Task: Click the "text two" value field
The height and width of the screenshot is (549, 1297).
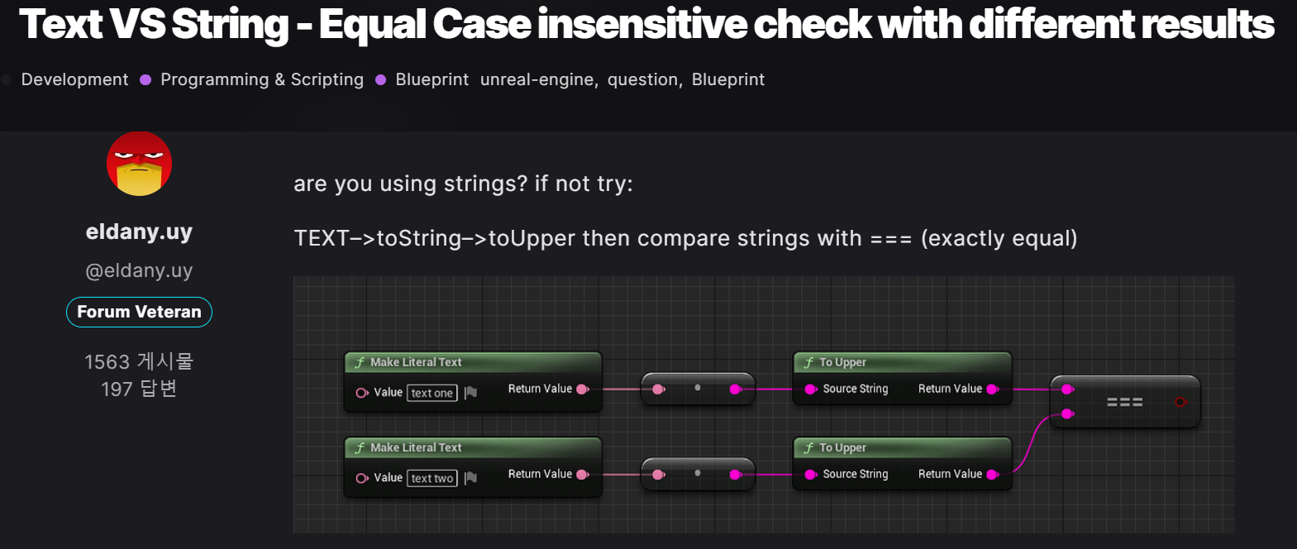Action: point(432,478)
